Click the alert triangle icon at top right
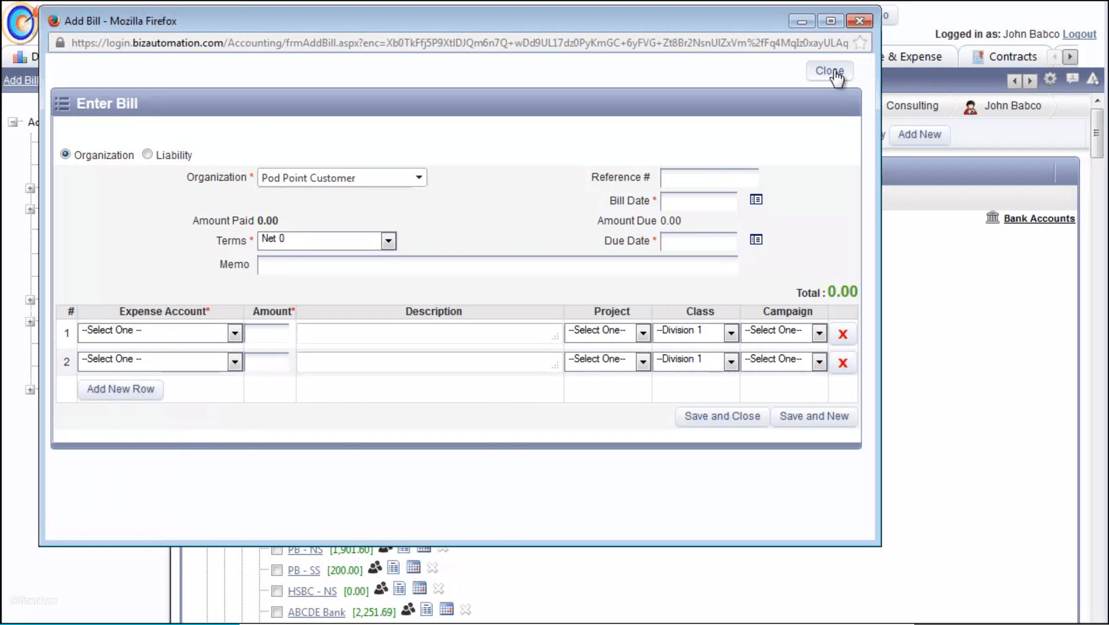Screen dimensions: 1109x625 click(x=1093, y=78)
